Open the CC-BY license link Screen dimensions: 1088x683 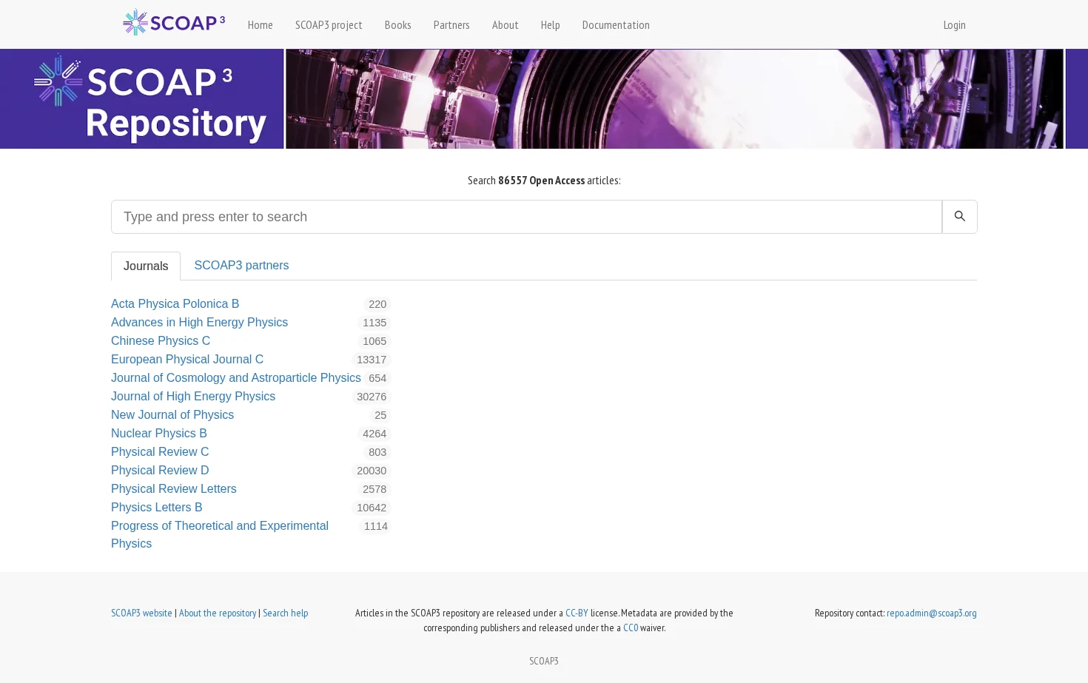point(577,613)
